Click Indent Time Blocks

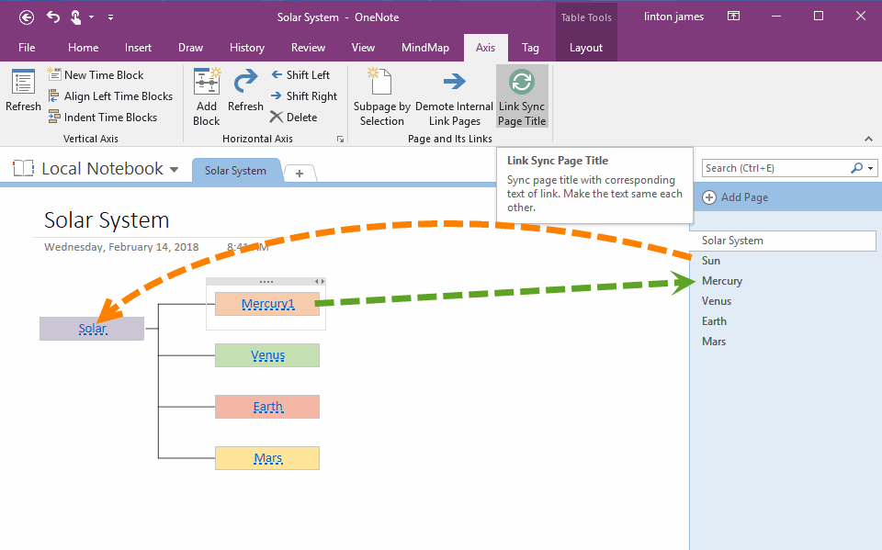click(x=102, y=117)
